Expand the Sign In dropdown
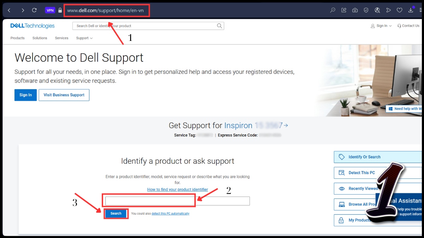This screenshot has height=238, width=424. (x=381, y=26)
